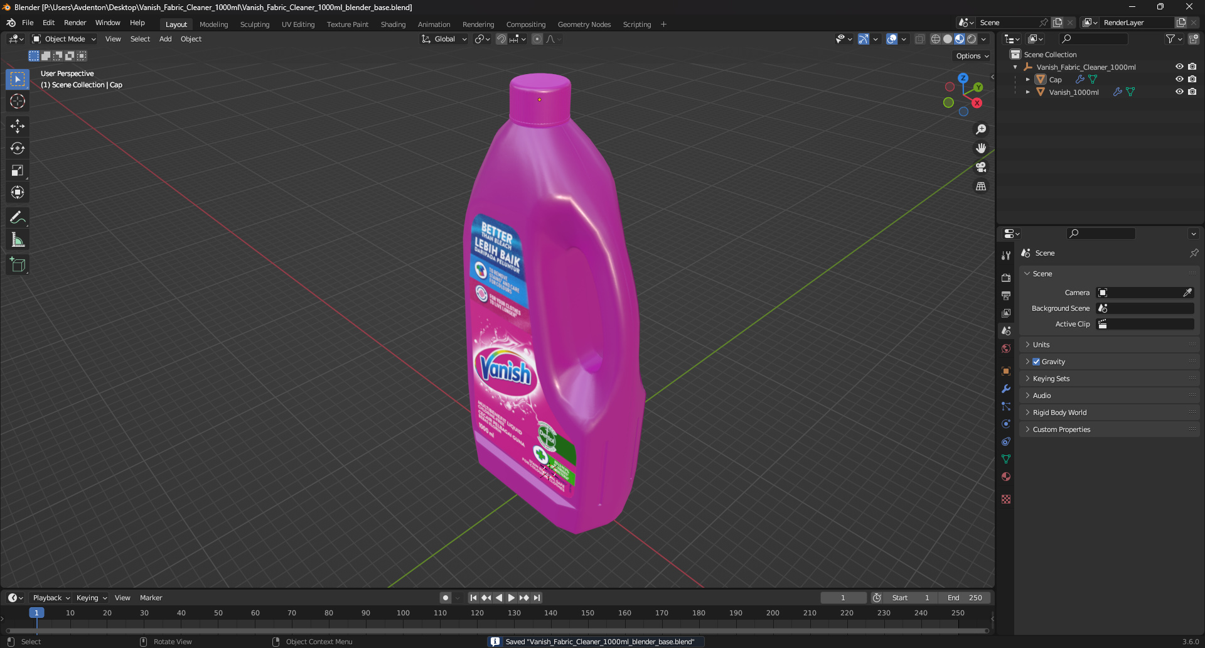The height and width of the screenshot is (648, 1205).
Task: Hide Vanish_1000ml object in viewport
Action: [x=1179, y=92]
